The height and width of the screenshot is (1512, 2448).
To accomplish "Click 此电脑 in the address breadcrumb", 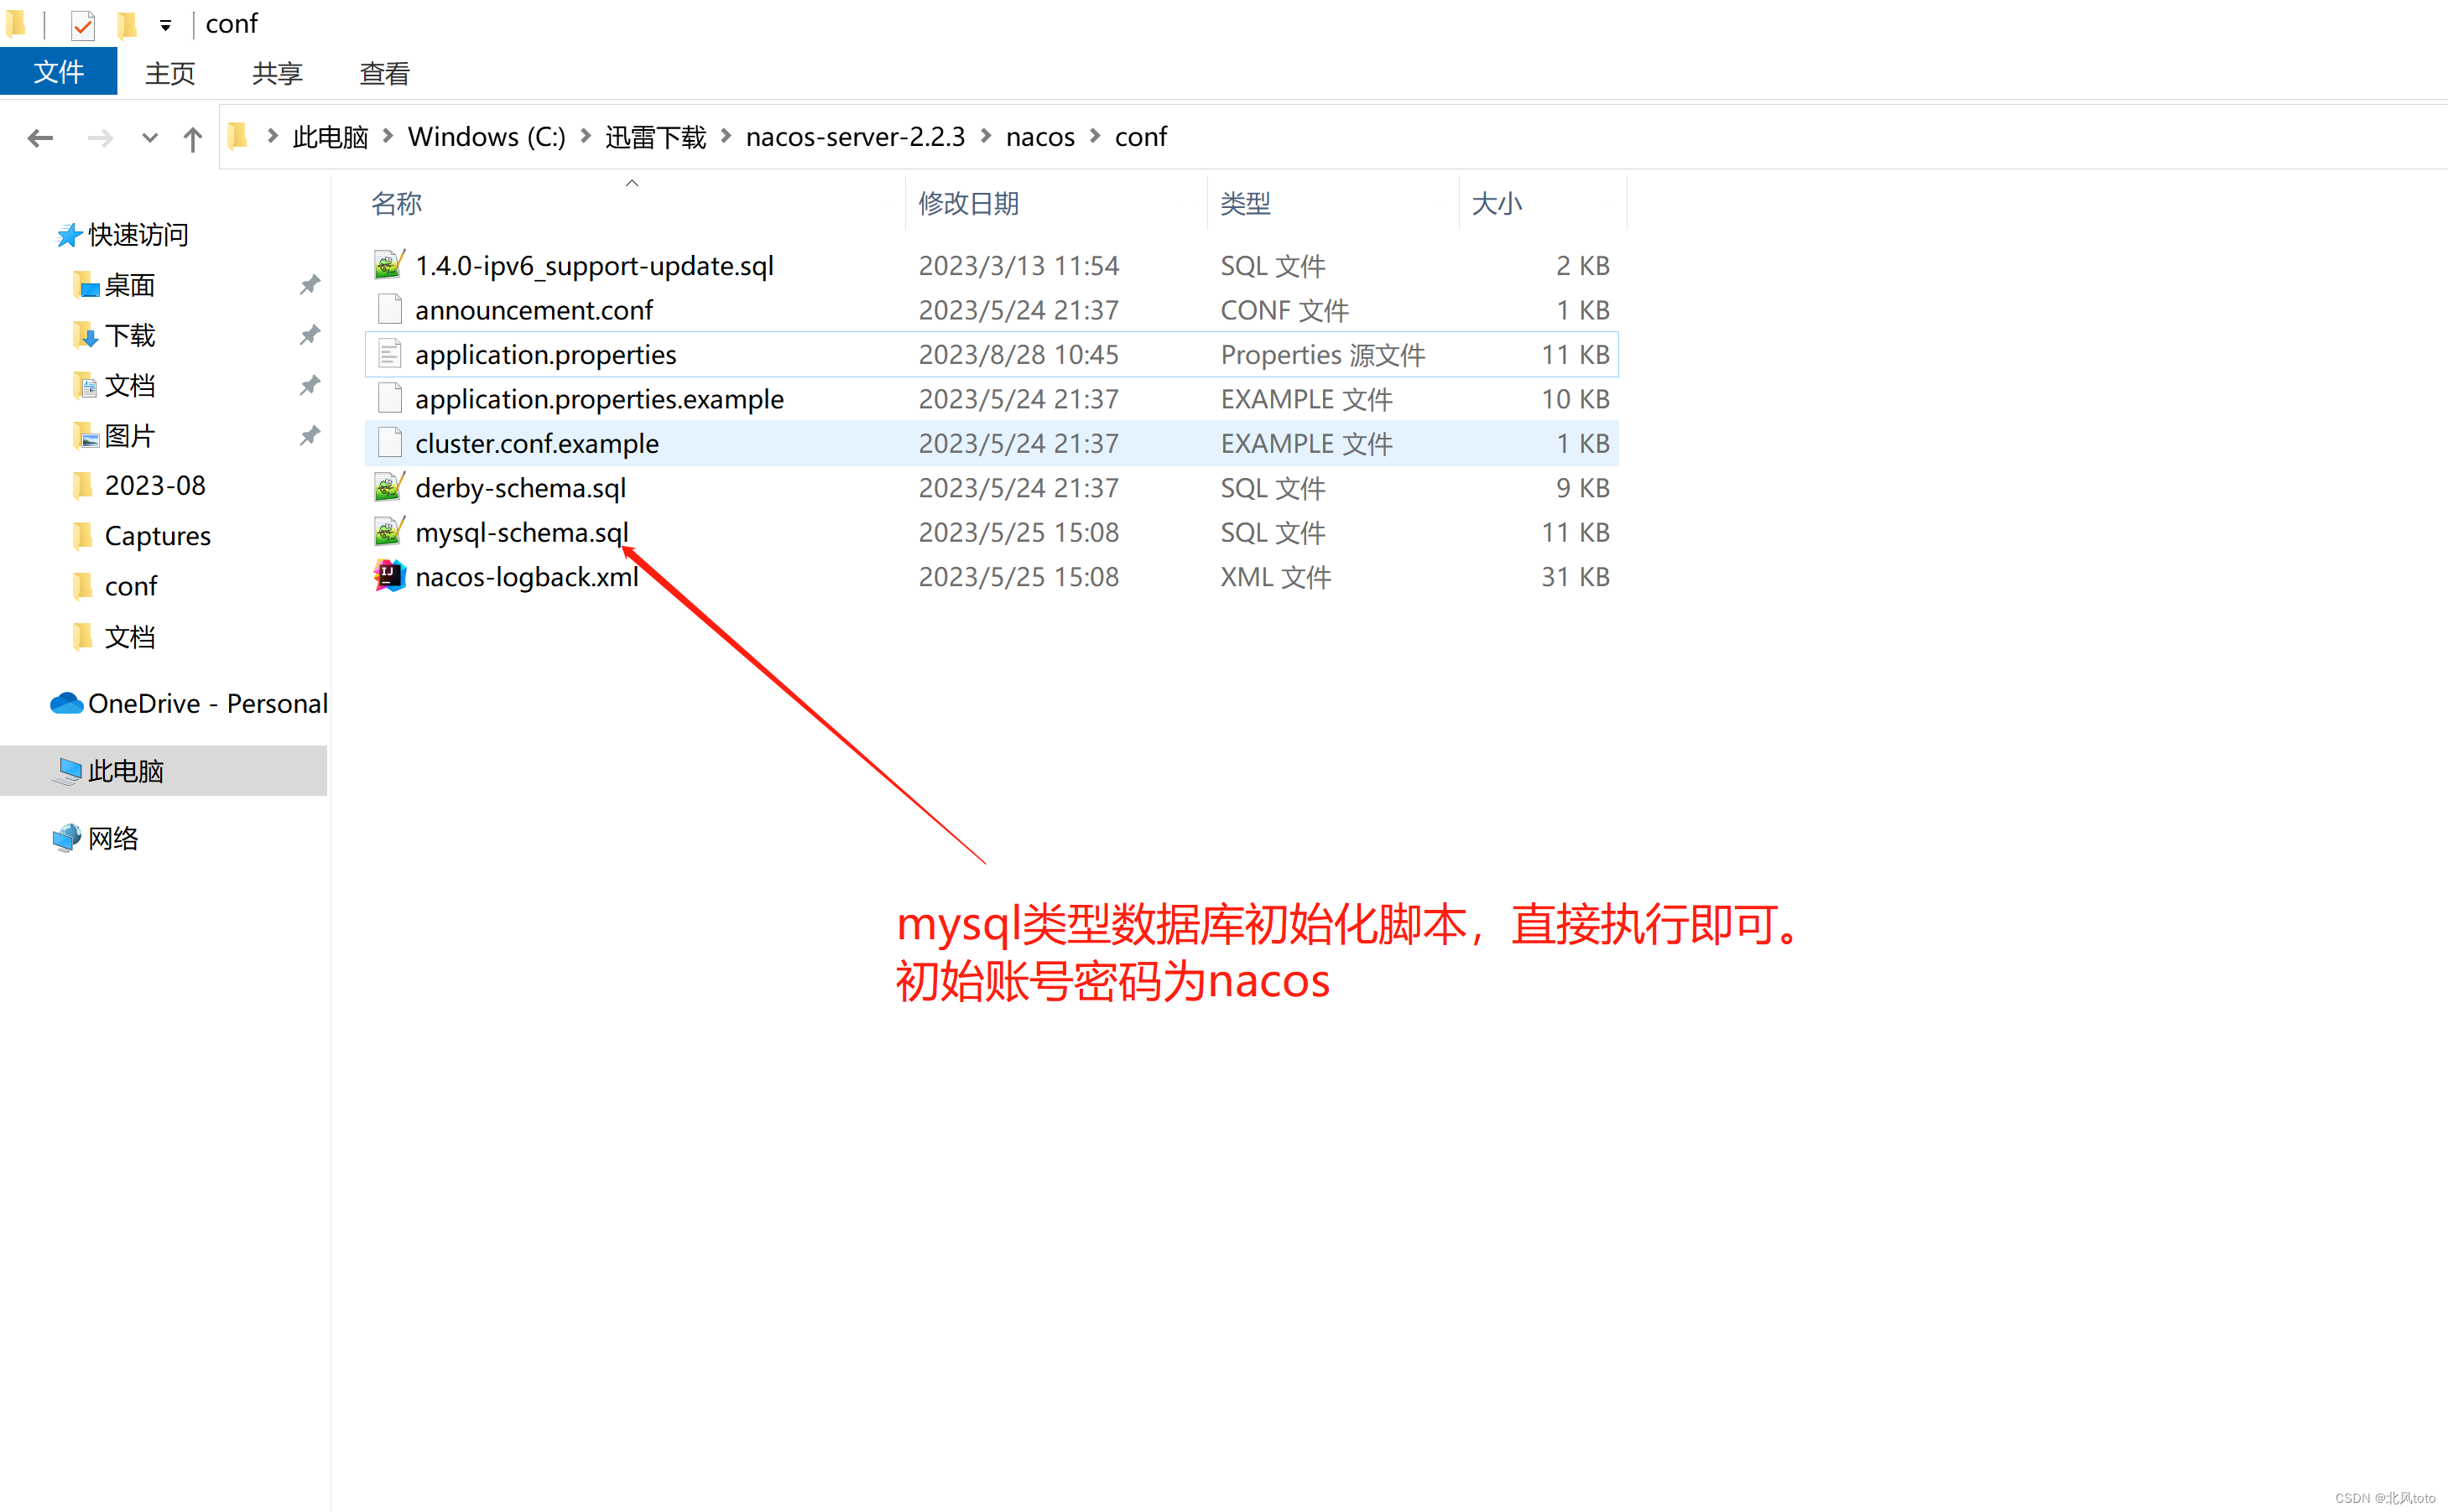I will [331, 137].
